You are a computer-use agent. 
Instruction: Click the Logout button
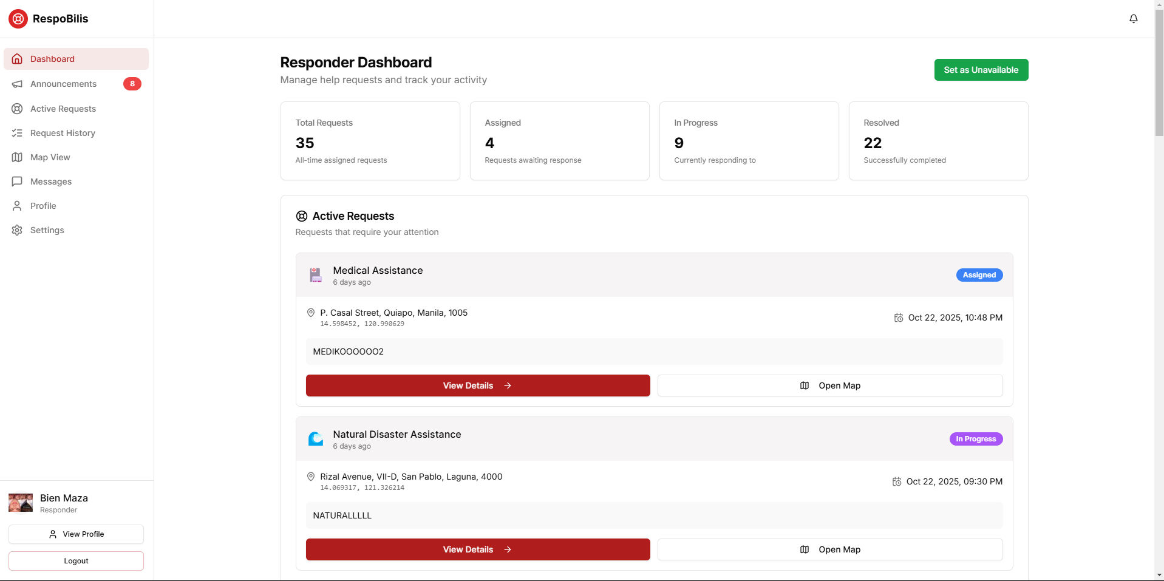76,561
